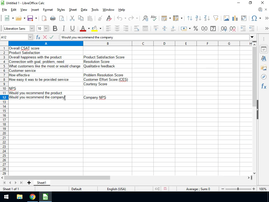
Task: Accept cell edit with green checkmark
Action: click(x=51, y=37)
